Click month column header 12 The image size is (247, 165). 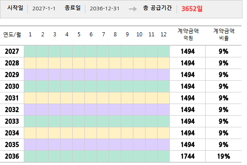163,35
